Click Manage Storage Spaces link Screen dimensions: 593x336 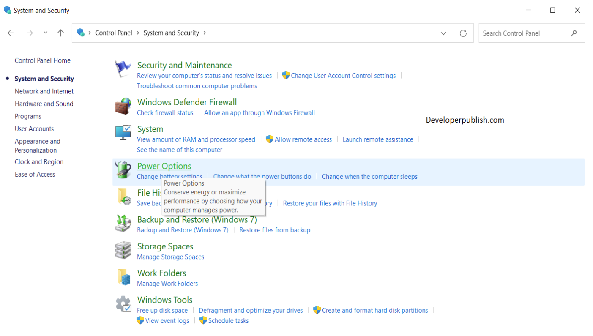pos(171,257)
